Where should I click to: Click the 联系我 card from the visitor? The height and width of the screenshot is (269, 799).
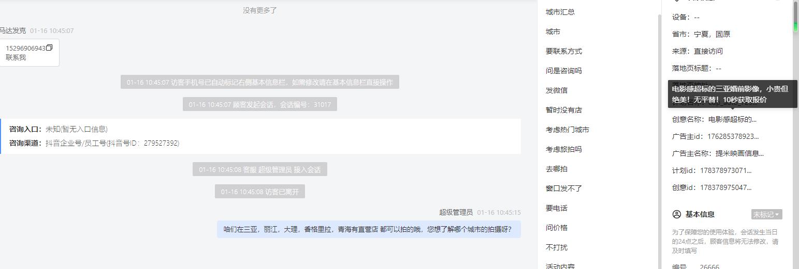[x=29, y=53]
